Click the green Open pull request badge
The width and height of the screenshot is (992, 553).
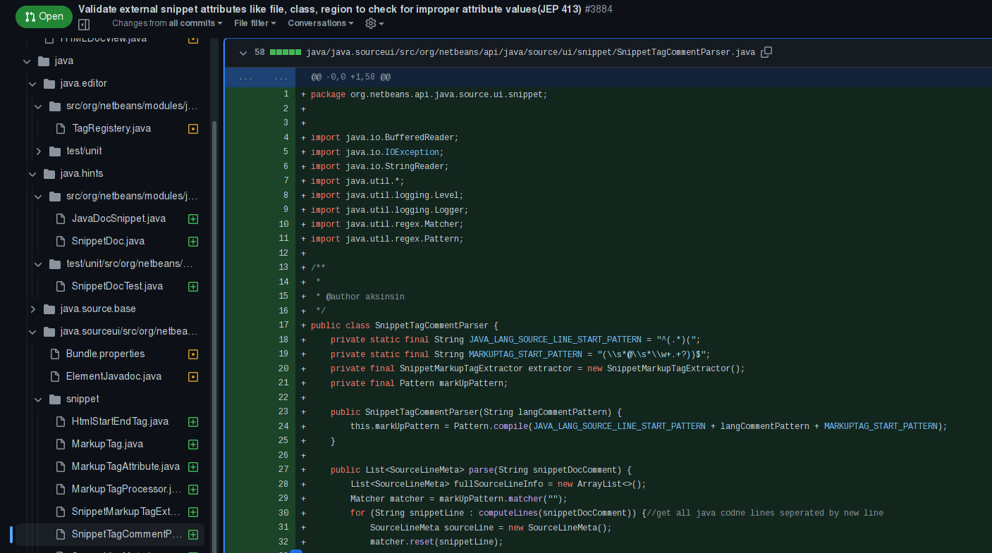(44, 16)
